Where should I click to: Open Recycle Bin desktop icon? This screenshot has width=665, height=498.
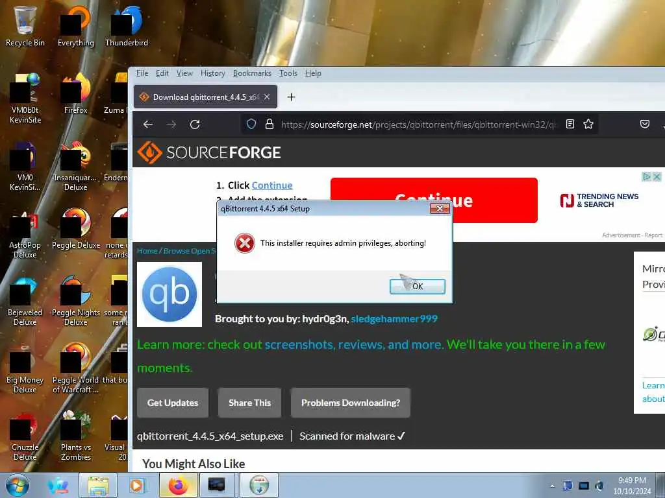25,26
